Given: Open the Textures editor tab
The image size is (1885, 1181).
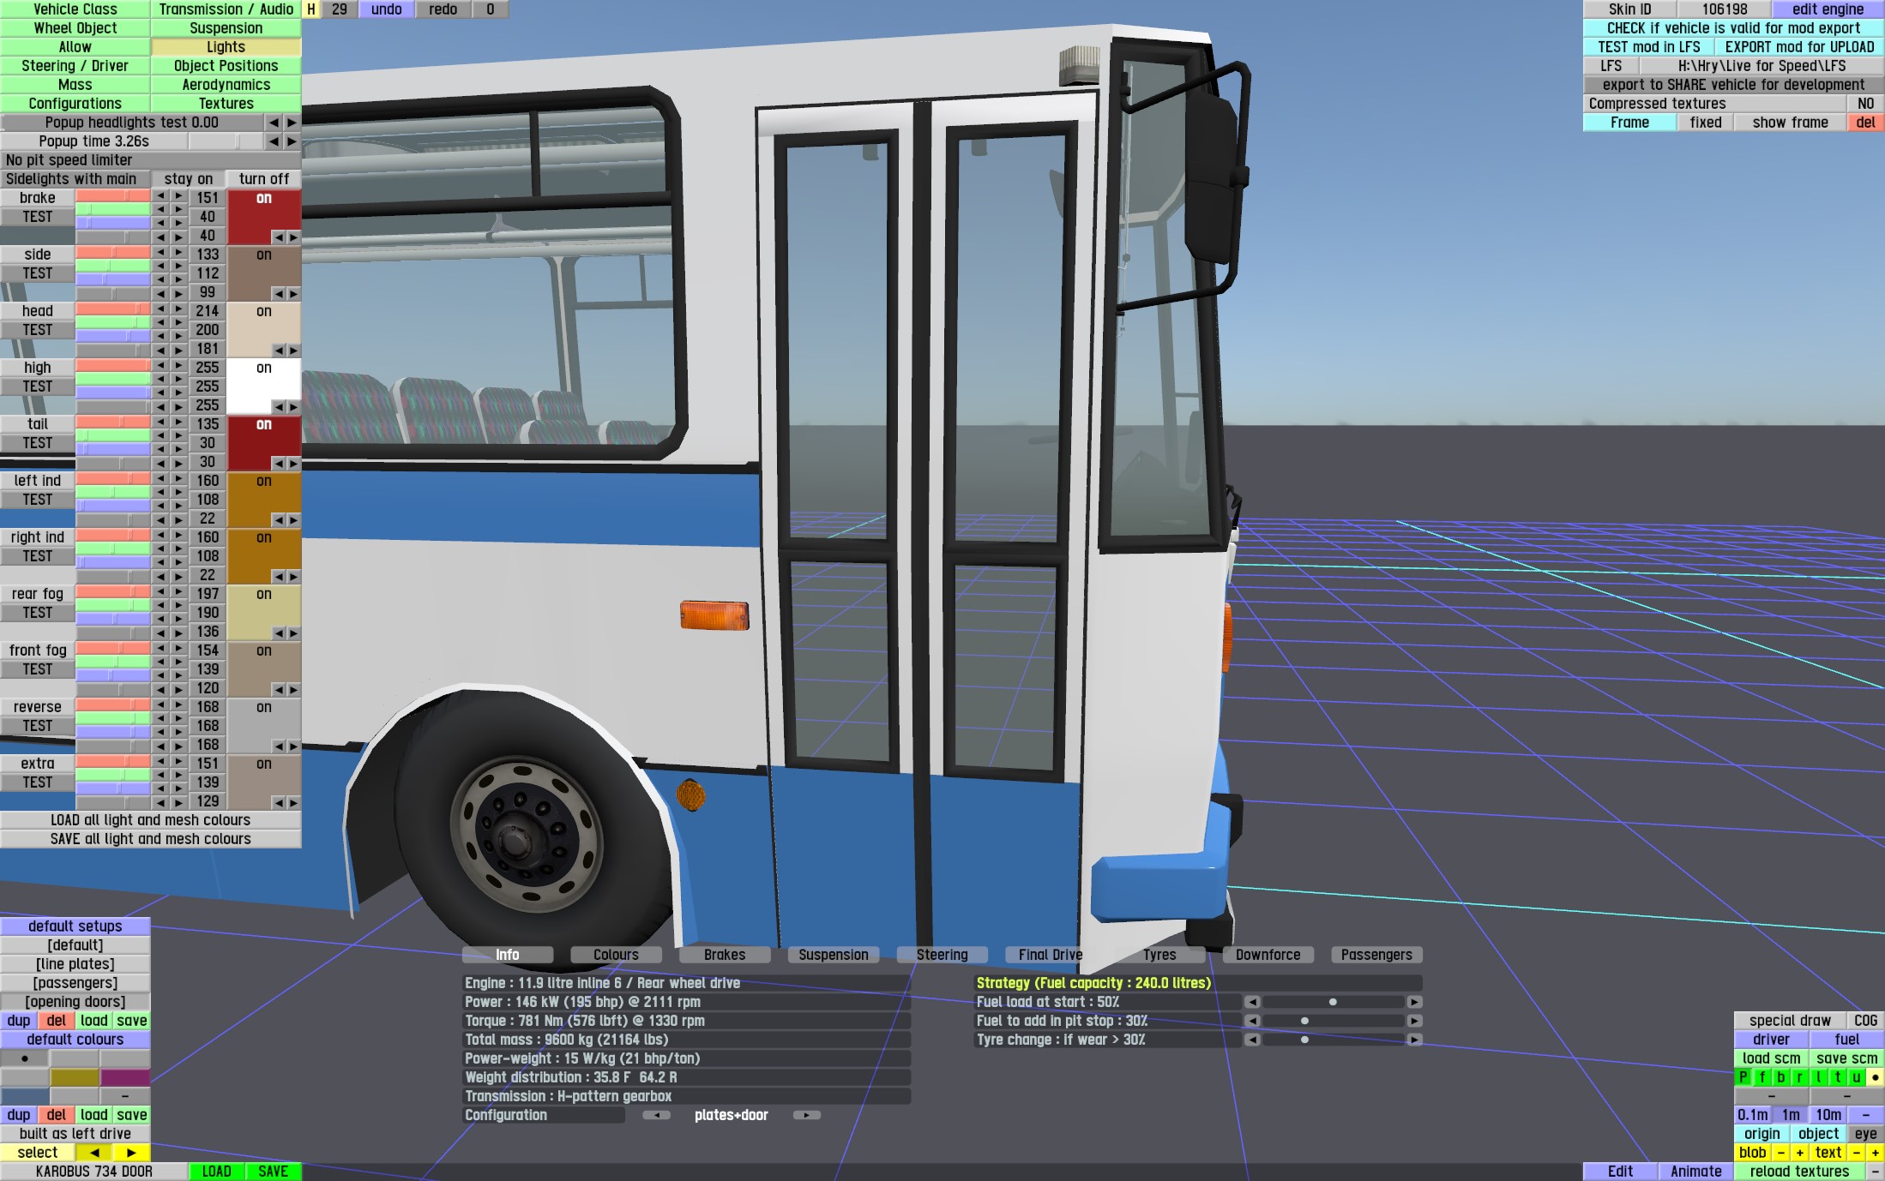Looking at the screenshot, I should click(x=226, y=104).
